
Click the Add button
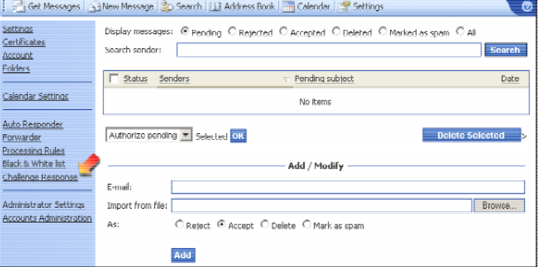(x=183, y=255)
